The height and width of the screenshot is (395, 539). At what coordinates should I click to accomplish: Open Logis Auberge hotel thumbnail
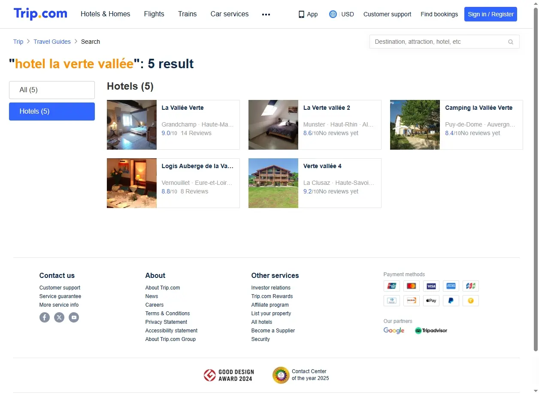pyautogui.click(x=132, y=183)
